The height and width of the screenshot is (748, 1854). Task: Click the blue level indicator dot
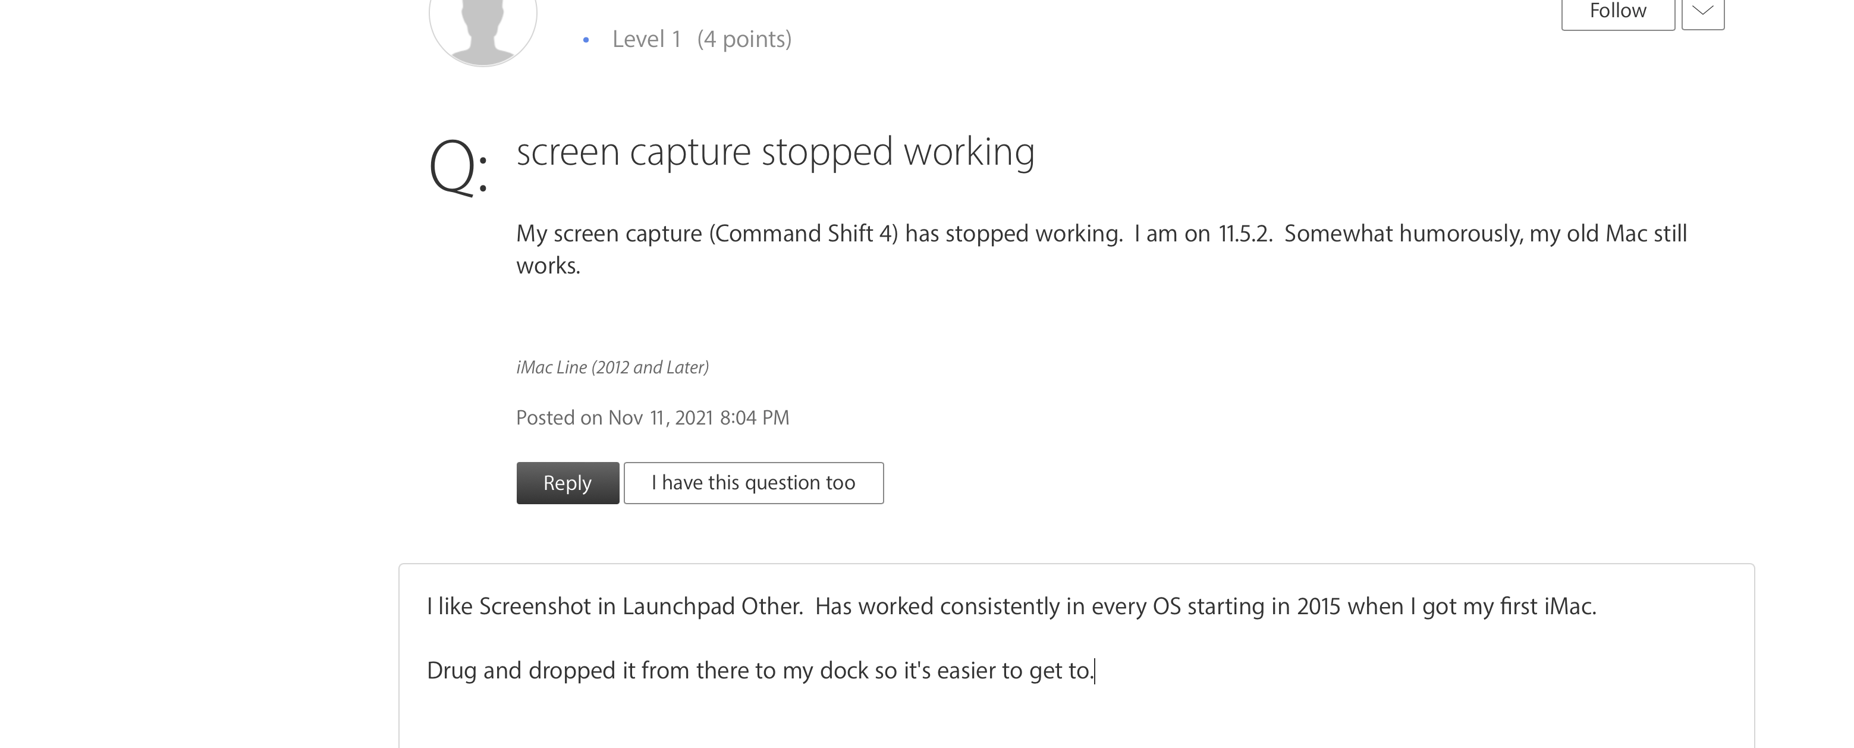[586, 41]
